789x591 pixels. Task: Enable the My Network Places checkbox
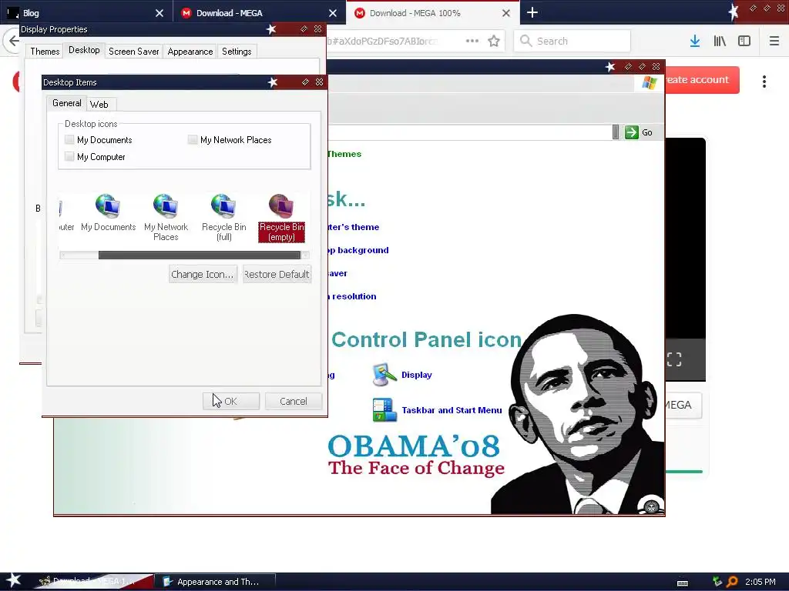[x=192, y=140]
